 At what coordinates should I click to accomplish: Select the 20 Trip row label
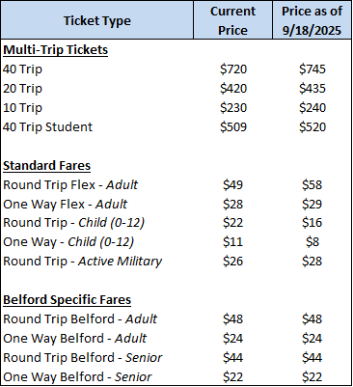22,89
